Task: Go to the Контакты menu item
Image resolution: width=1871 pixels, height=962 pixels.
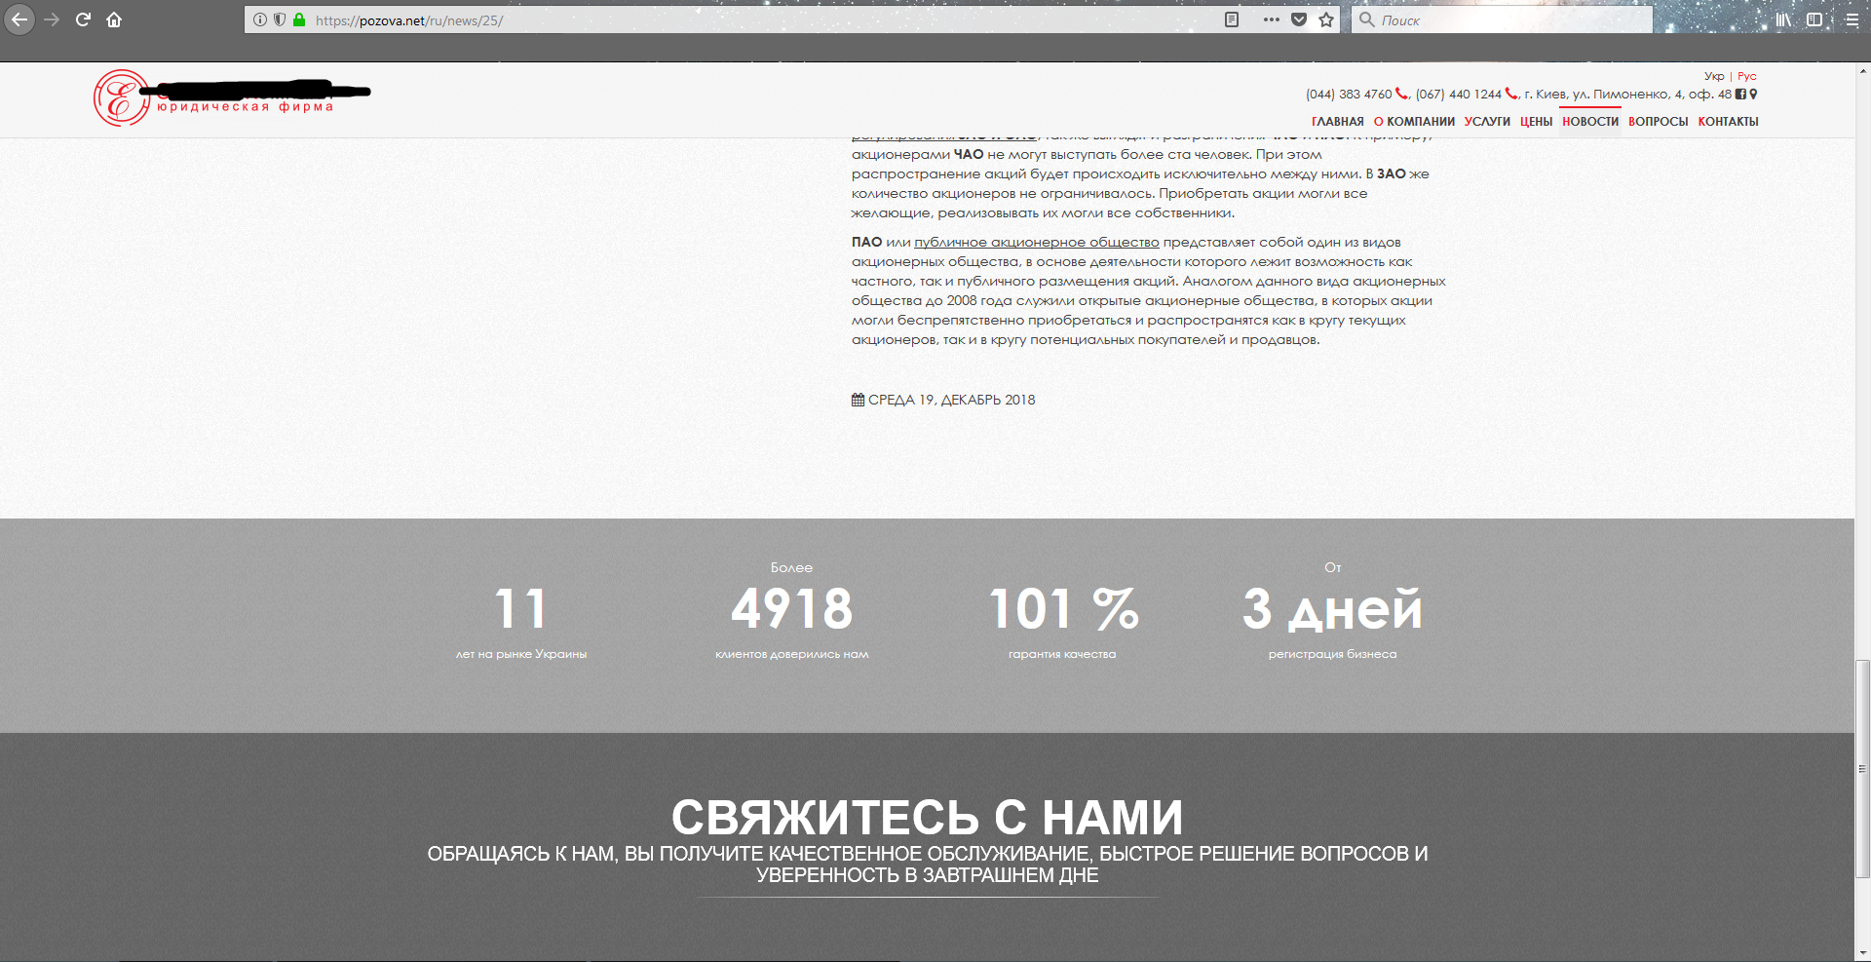Action: (1728, 122)
